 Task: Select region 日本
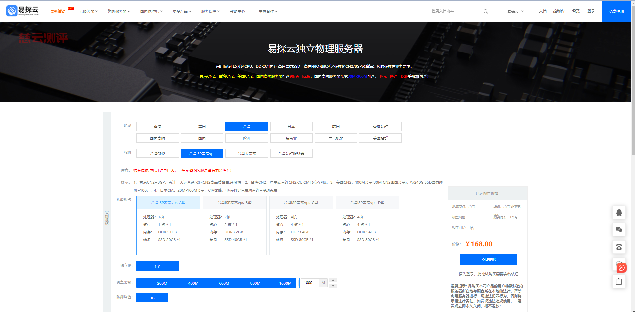coord(291,126)
